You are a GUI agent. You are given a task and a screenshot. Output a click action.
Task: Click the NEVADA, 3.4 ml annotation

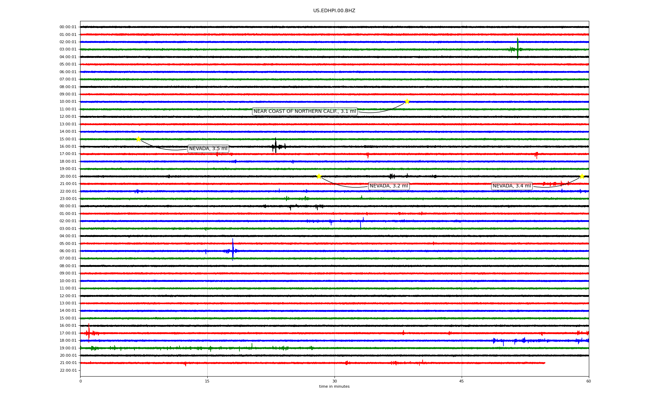(512, 186)
